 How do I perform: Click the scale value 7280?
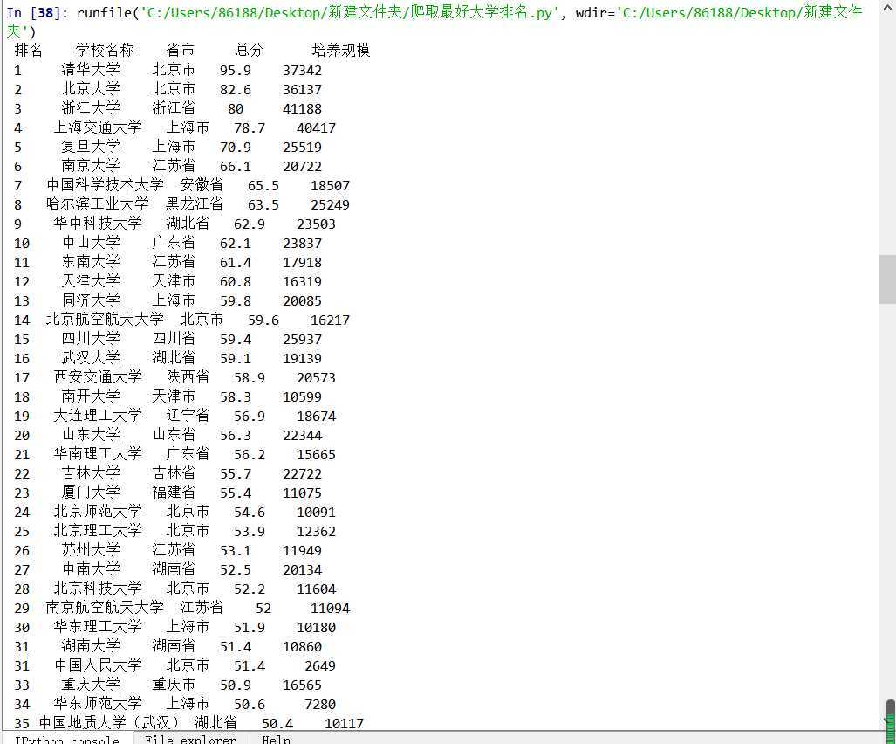pyautogui.click(x=320, y=704)
